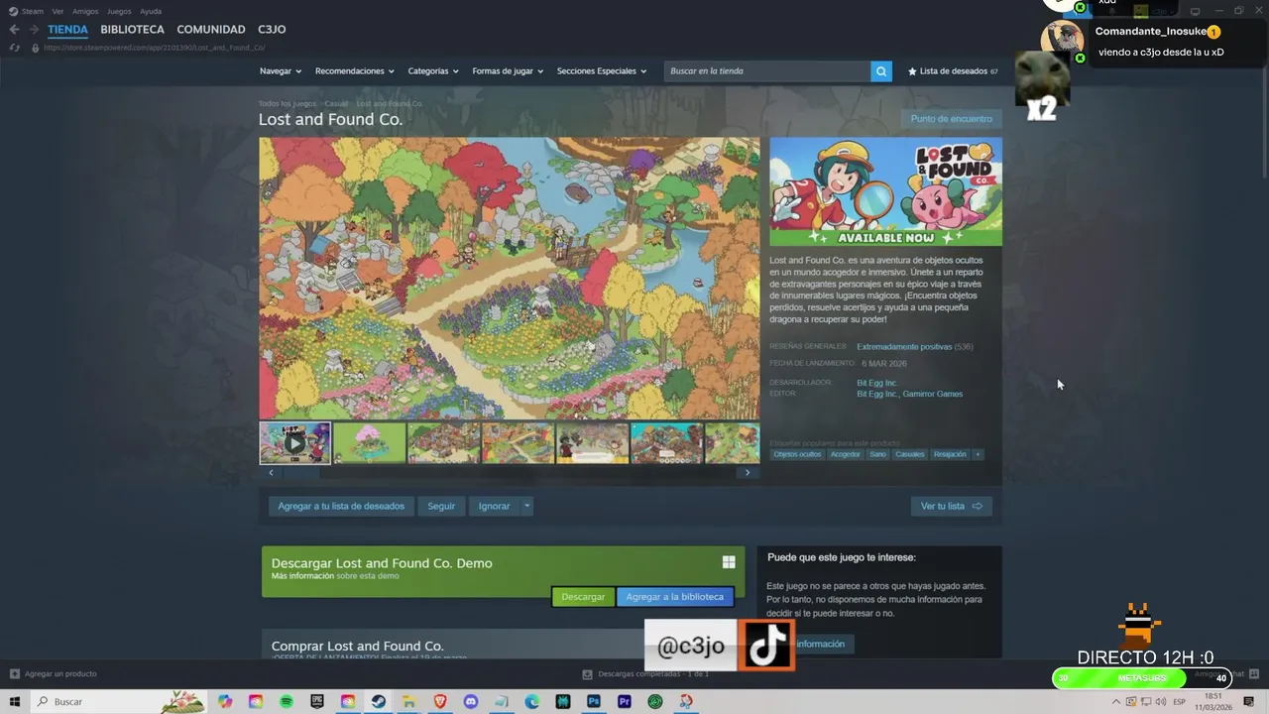
Task: Expand the Categorías dropdown
Action: coord(433,71)
